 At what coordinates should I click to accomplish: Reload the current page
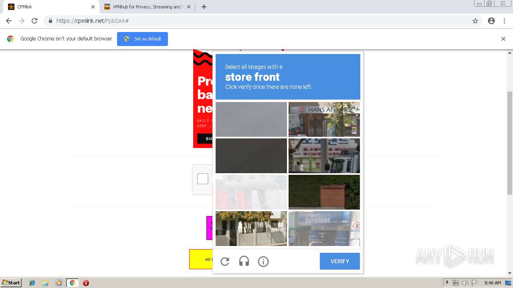tap(34, 21)
